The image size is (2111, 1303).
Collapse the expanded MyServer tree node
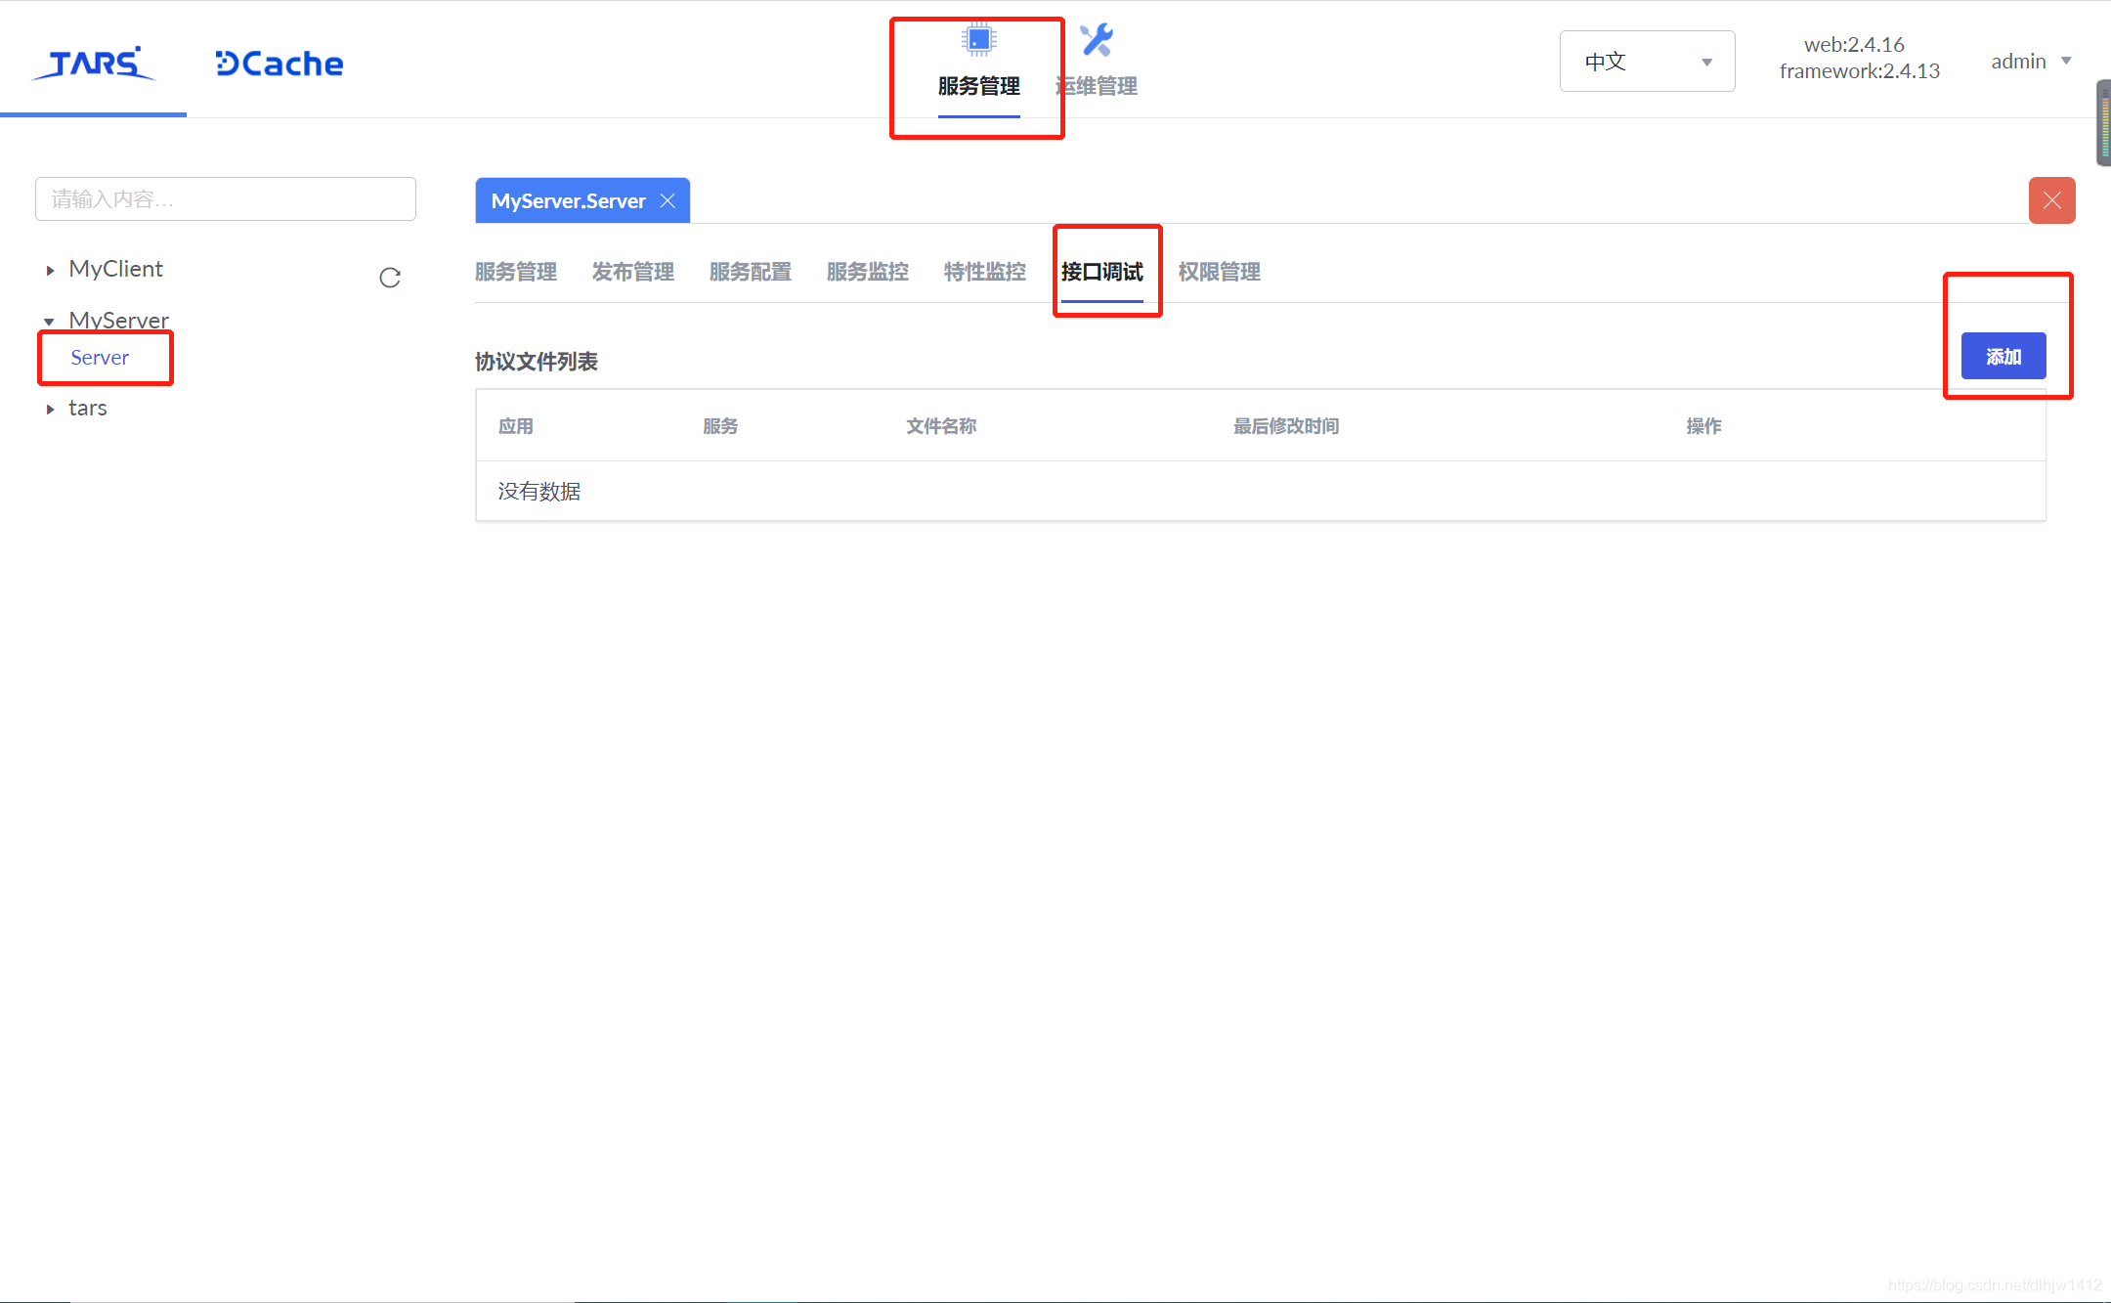point(50,321)
